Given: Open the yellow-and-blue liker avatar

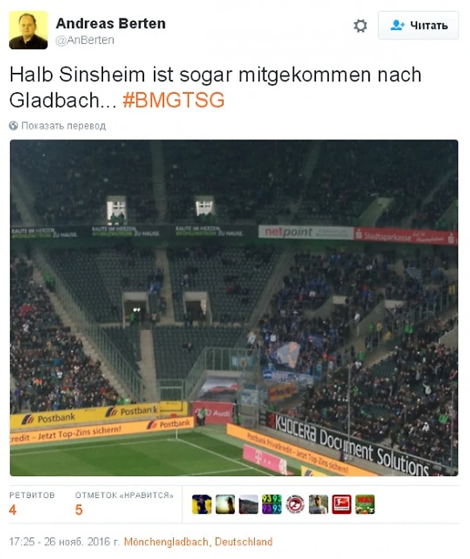Looking at the screenshot, I should click(x=202, y=504).
